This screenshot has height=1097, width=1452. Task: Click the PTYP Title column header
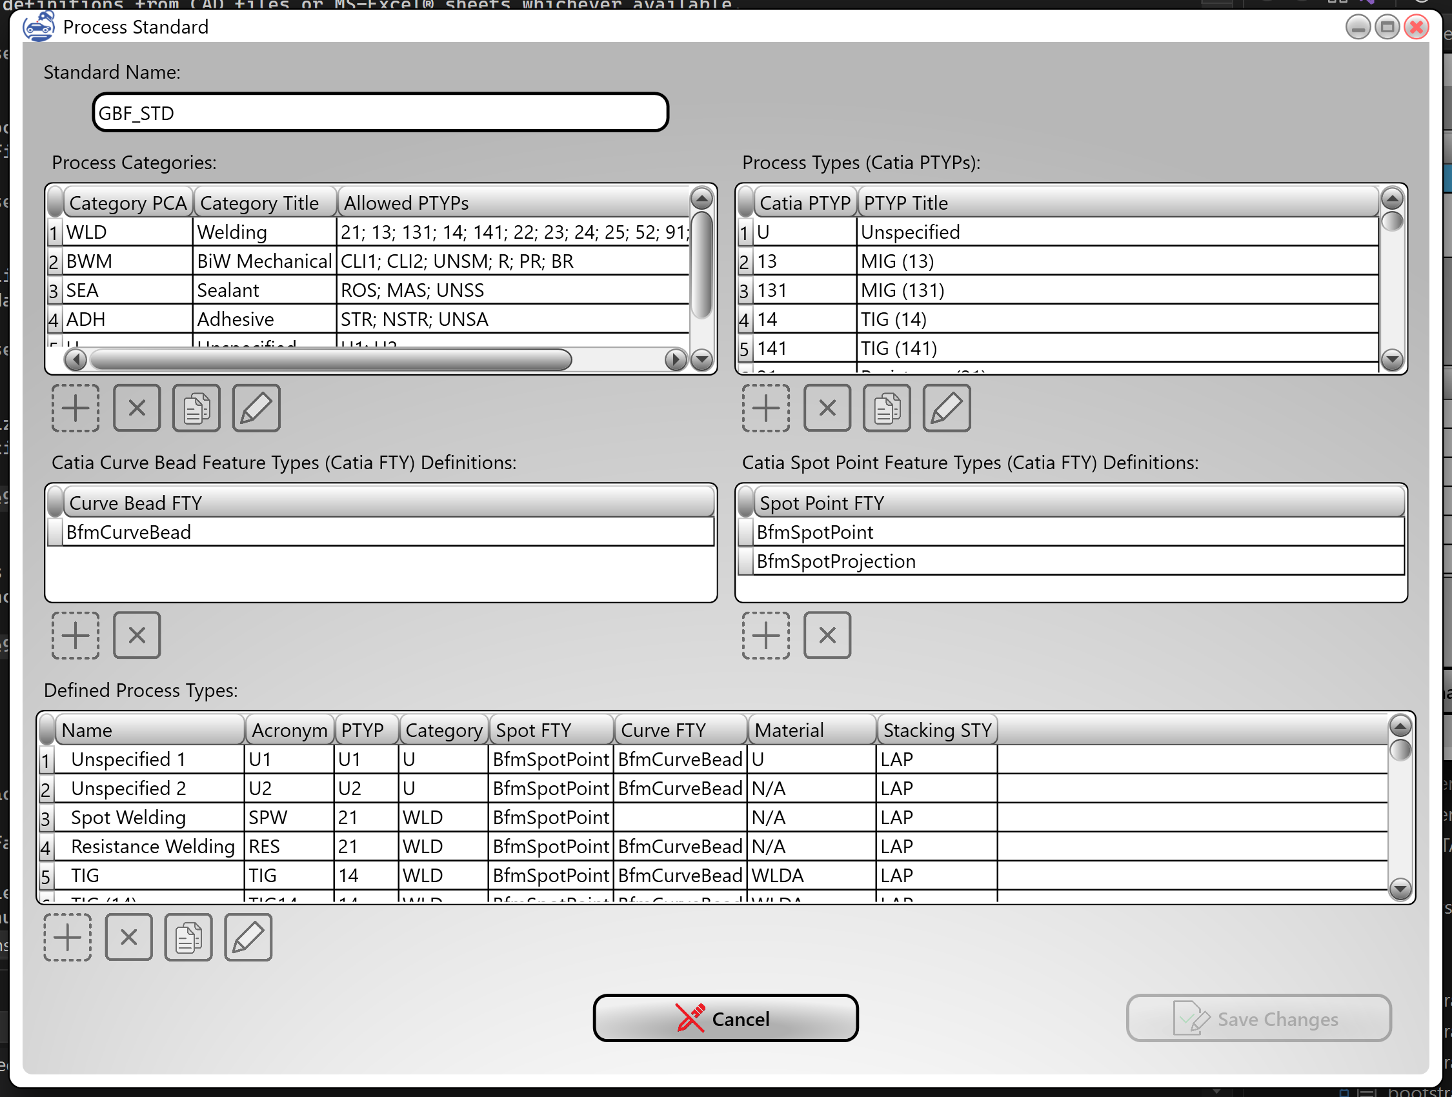click(x=1118, y=202)
